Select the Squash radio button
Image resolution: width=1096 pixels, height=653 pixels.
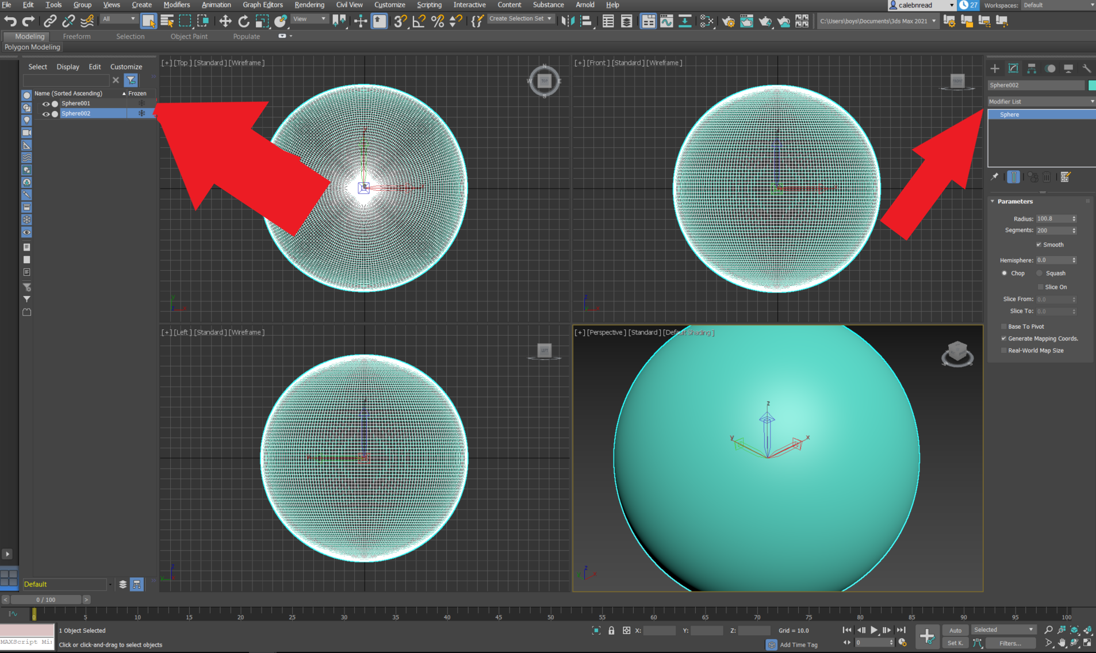click(1040, 274)
